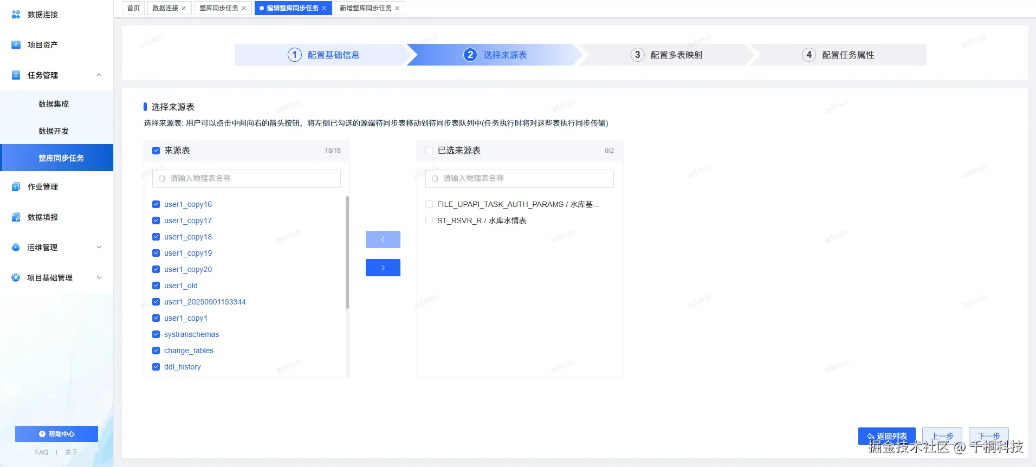The image size is (1036, 467).
Task: Uncheck user1_old checkbox
Action: pos(156,286)
